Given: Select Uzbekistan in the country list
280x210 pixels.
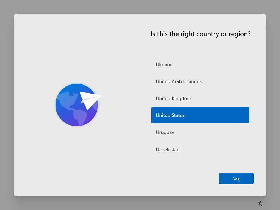Looking at the screenshot, I should (x=200, y=150).
